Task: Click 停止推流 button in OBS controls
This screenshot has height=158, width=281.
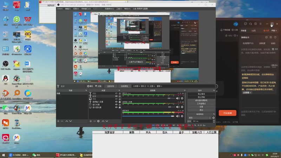Action: pyautogui.click(x=201, y=94)
